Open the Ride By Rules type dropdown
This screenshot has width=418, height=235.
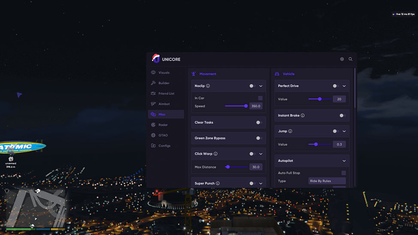tap(327, 181)
